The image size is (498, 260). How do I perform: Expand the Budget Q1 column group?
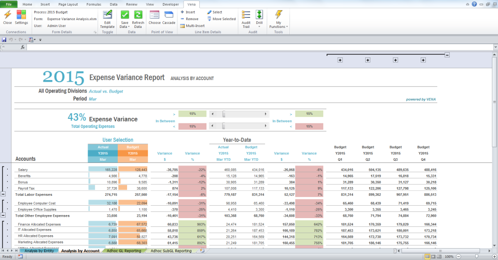[340, 60]
